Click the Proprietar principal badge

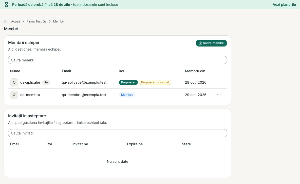click(x=155, y=82)
